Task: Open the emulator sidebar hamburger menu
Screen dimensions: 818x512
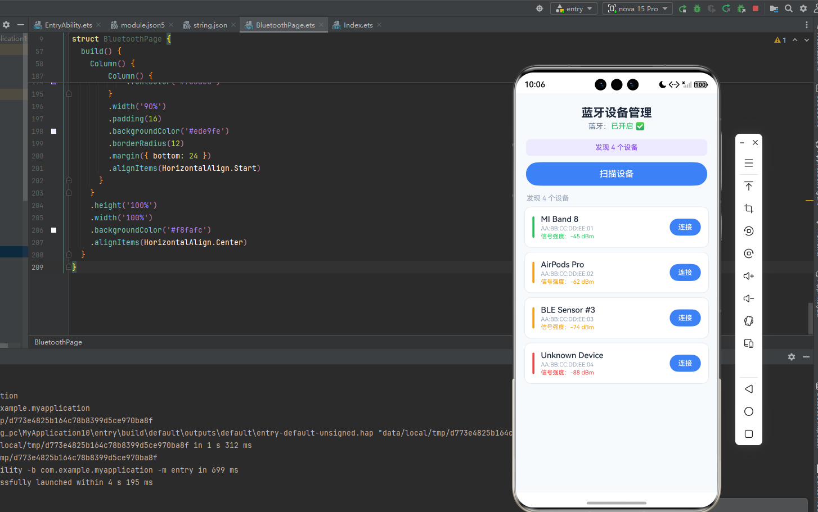Action: pos(749,163)
